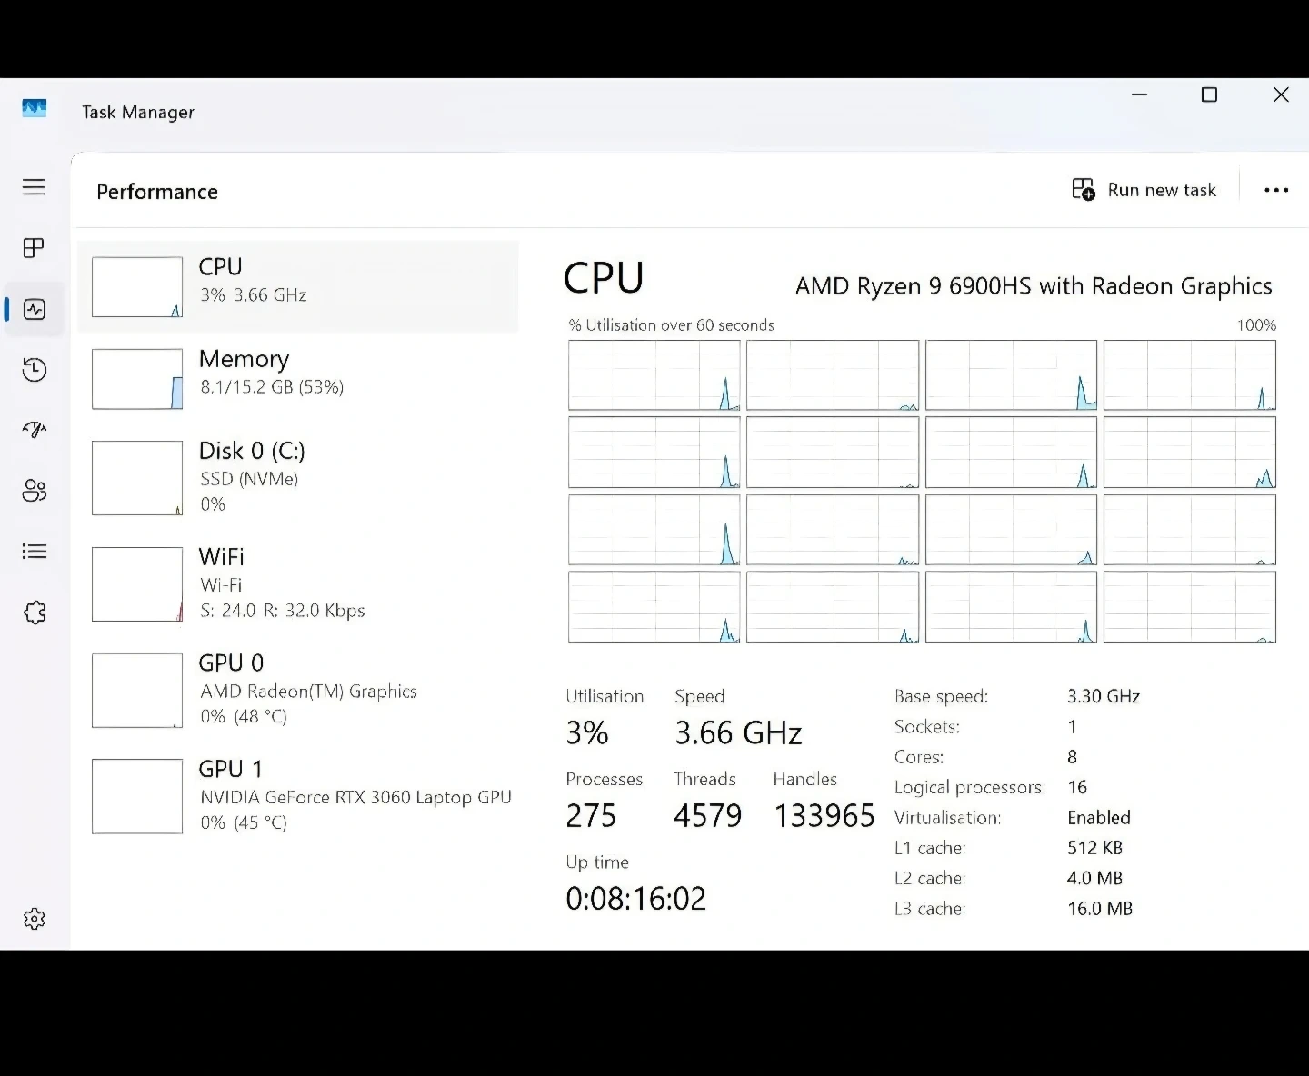Show Disk 0 (C:) performance
This screenshot has height=1076, width=1309.
[x=298, y=477]
